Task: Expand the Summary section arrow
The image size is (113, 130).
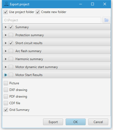Action: pyautogui.click(x=6, y=27)
